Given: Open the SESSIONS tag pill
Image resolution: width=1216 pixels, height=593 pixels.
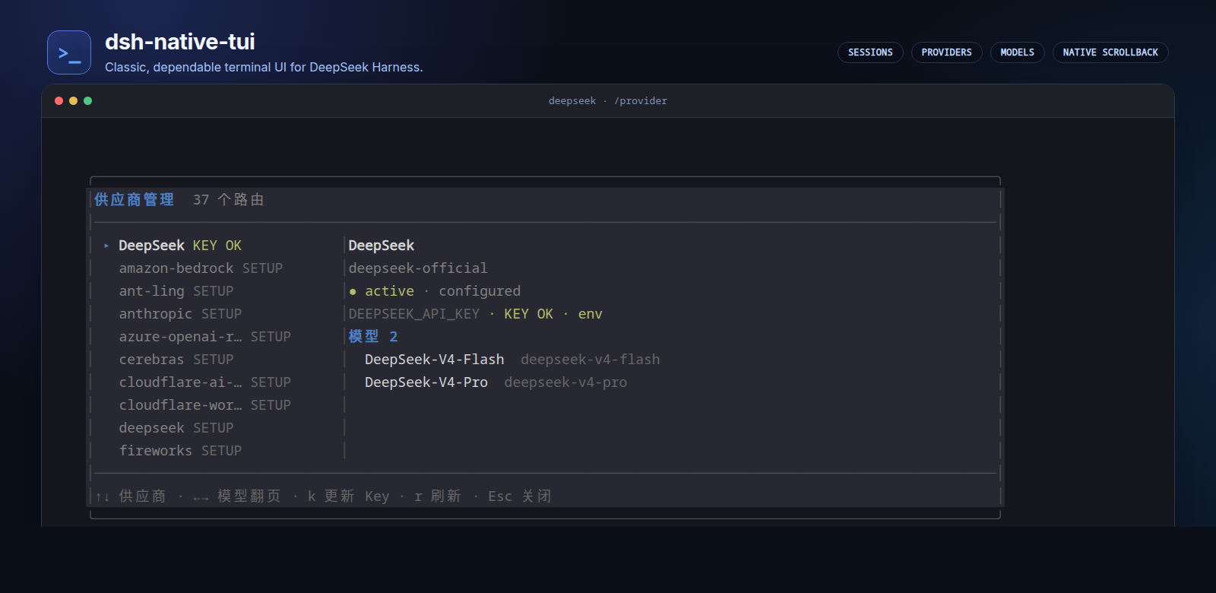Looking at the screenshot, I should click(870, 52).
